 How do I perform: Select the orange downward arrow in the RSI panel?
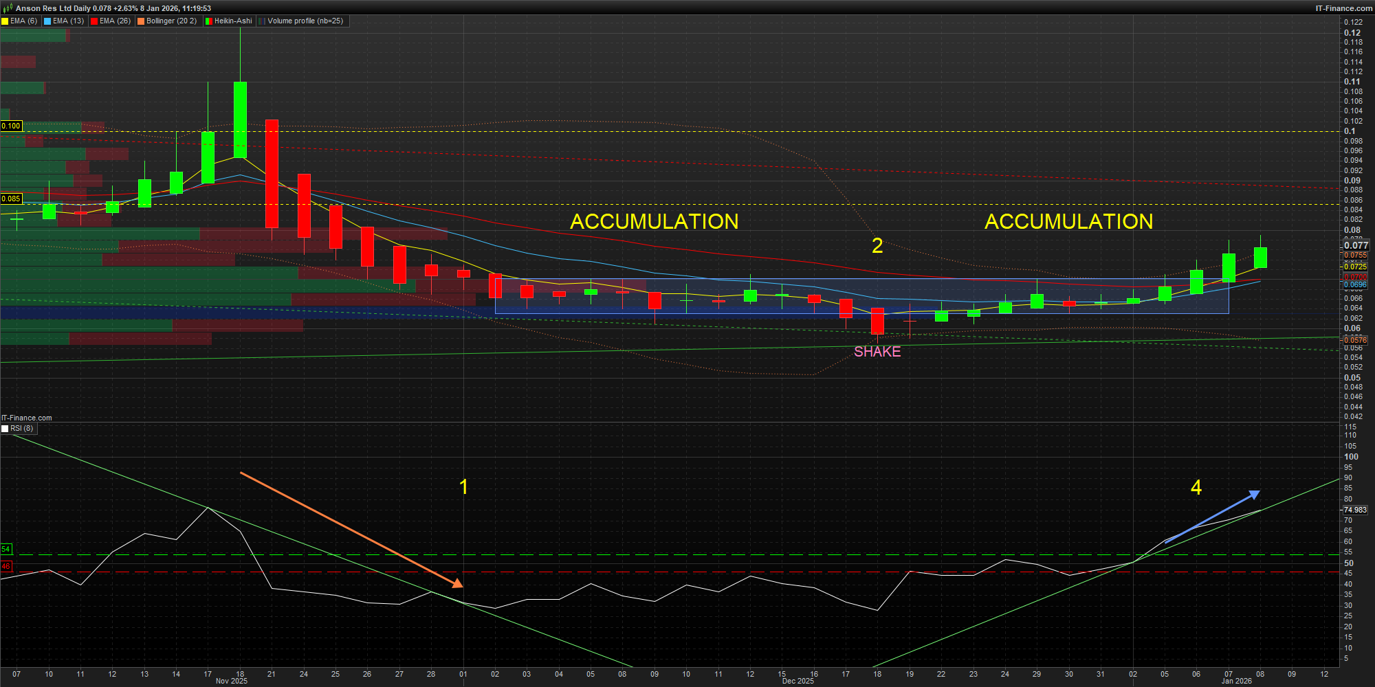tap(351, 529)
